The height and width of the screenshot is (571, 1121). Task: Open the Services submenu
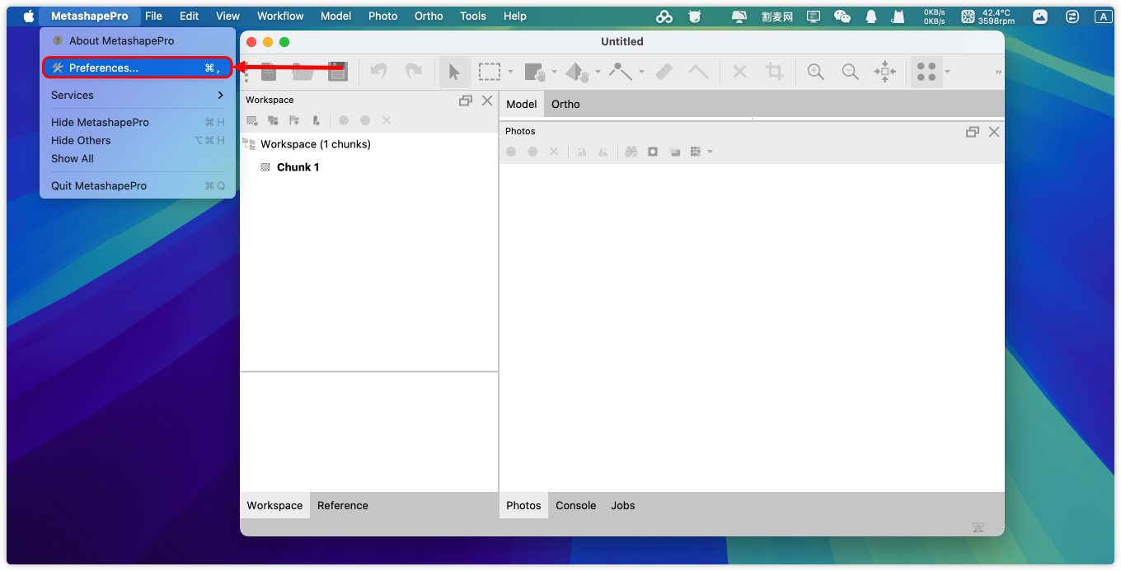pyautogui.click(x=138, y=95)
